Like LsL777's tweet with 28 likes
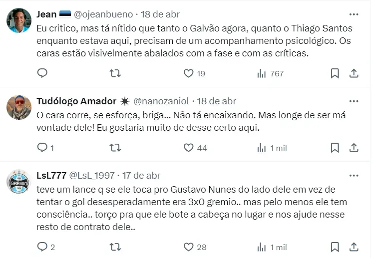 [x=188, y=247]
